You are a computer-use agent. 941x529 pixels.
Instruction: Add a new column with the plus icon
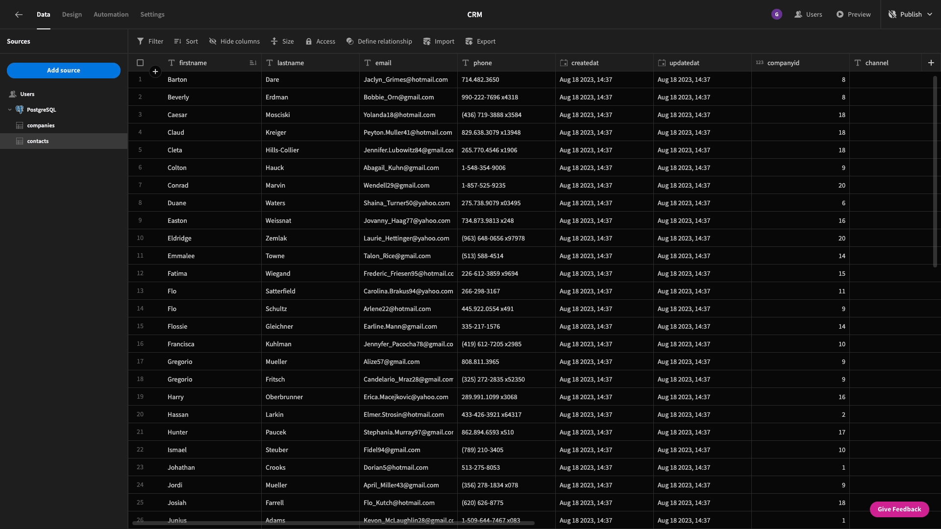931,63
